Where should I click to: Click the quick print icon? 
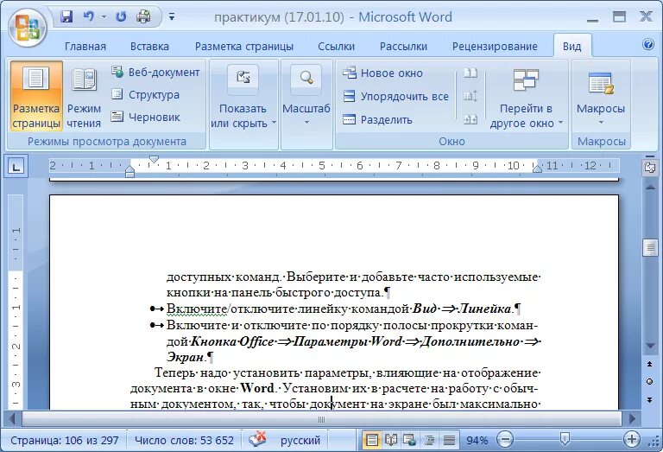[x=143, y=17]
